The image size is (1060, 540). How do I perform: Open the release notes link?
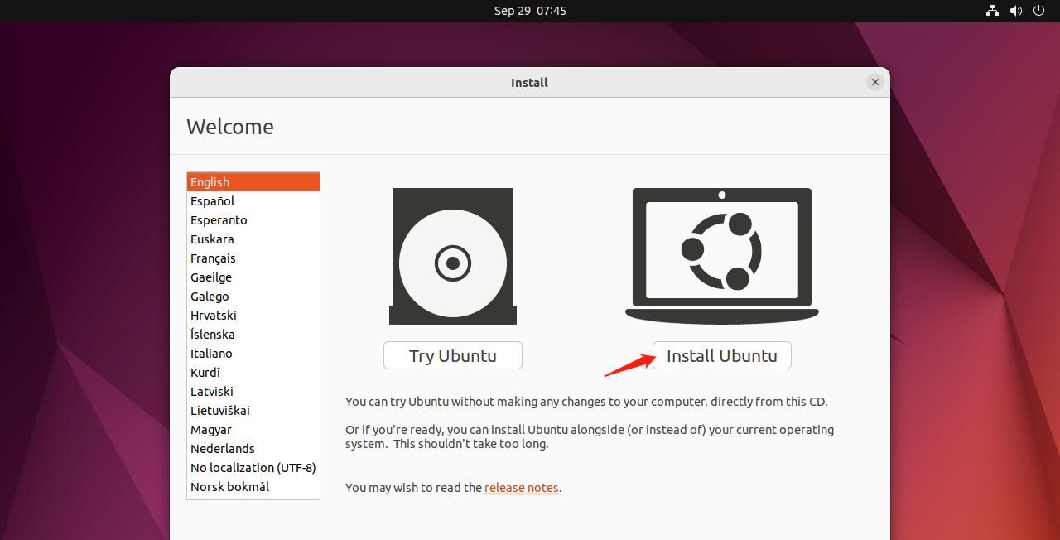(x=521, y=488)
